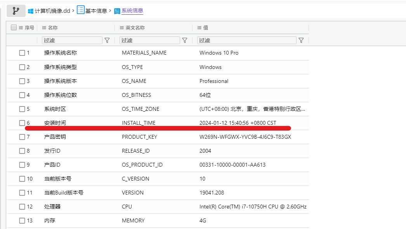Viewport: 406px width, 229px height.
Task: Click the funnel filter icon for 值
Action: (301, 40)
